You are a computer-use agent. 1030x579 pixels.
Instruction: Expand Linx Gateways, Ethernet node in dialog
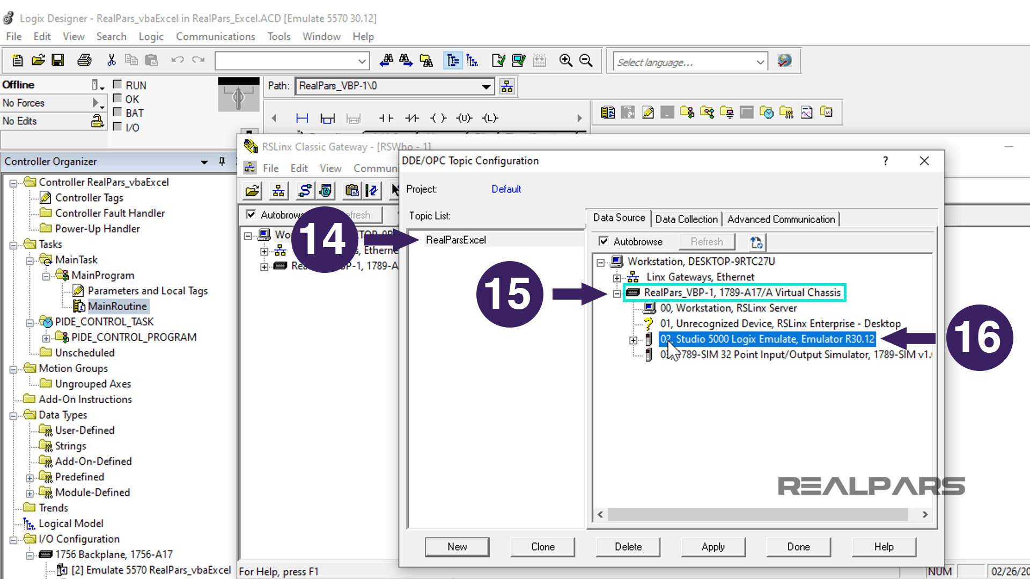pyautogui.click(x=617, y=278)
